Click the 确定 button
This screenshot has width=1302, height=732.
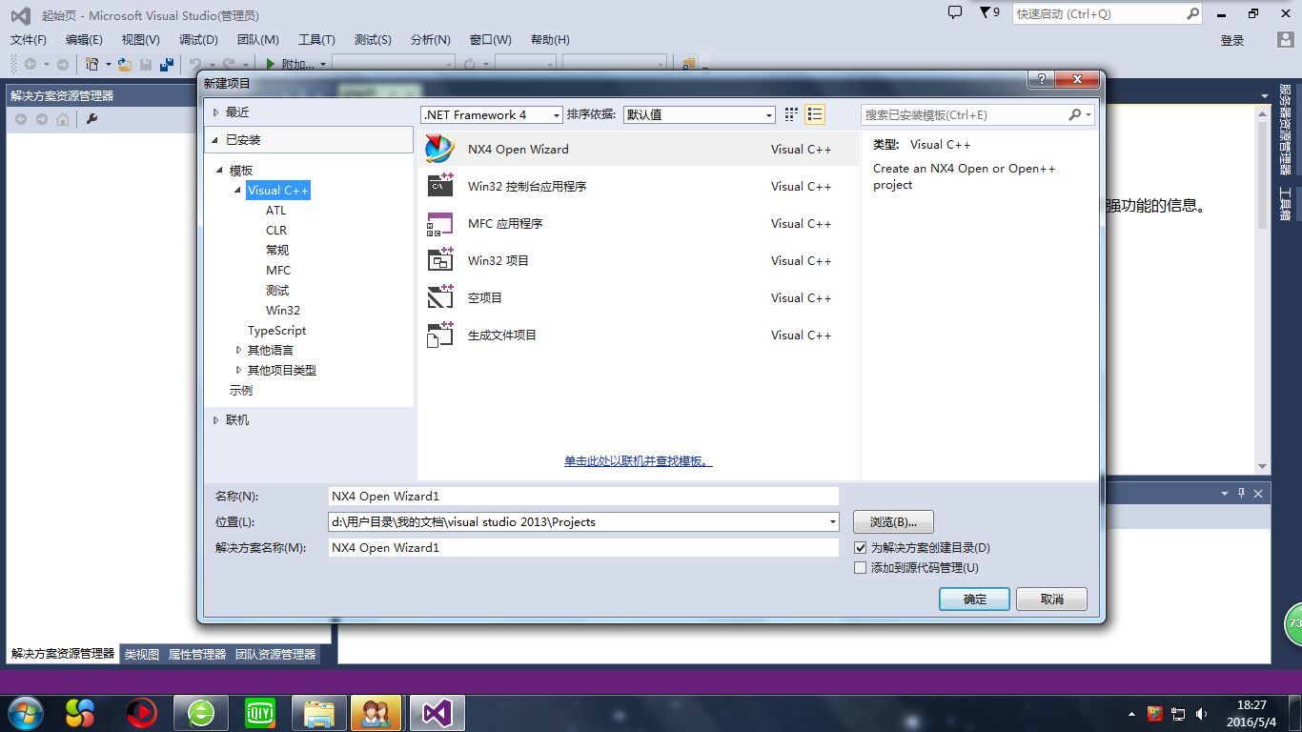pos(974,600)
